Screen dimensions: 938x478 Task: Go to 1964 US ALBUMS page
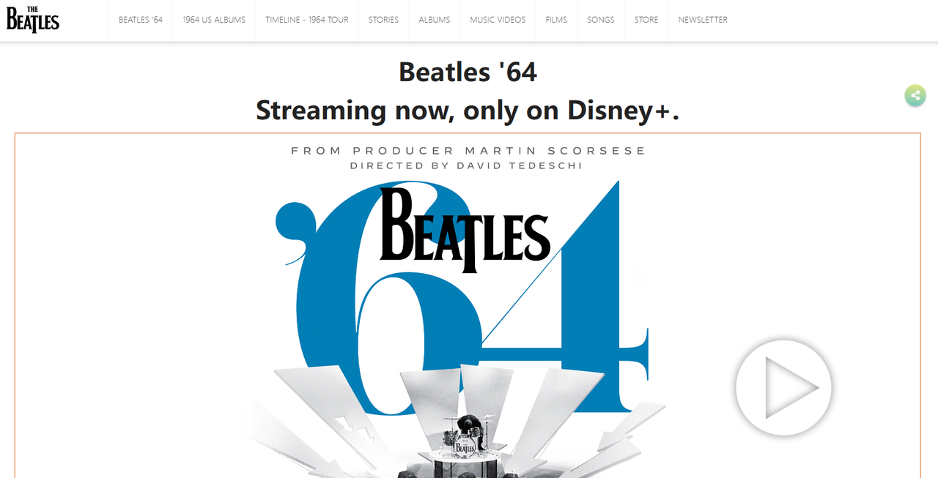tap(214, 20)
